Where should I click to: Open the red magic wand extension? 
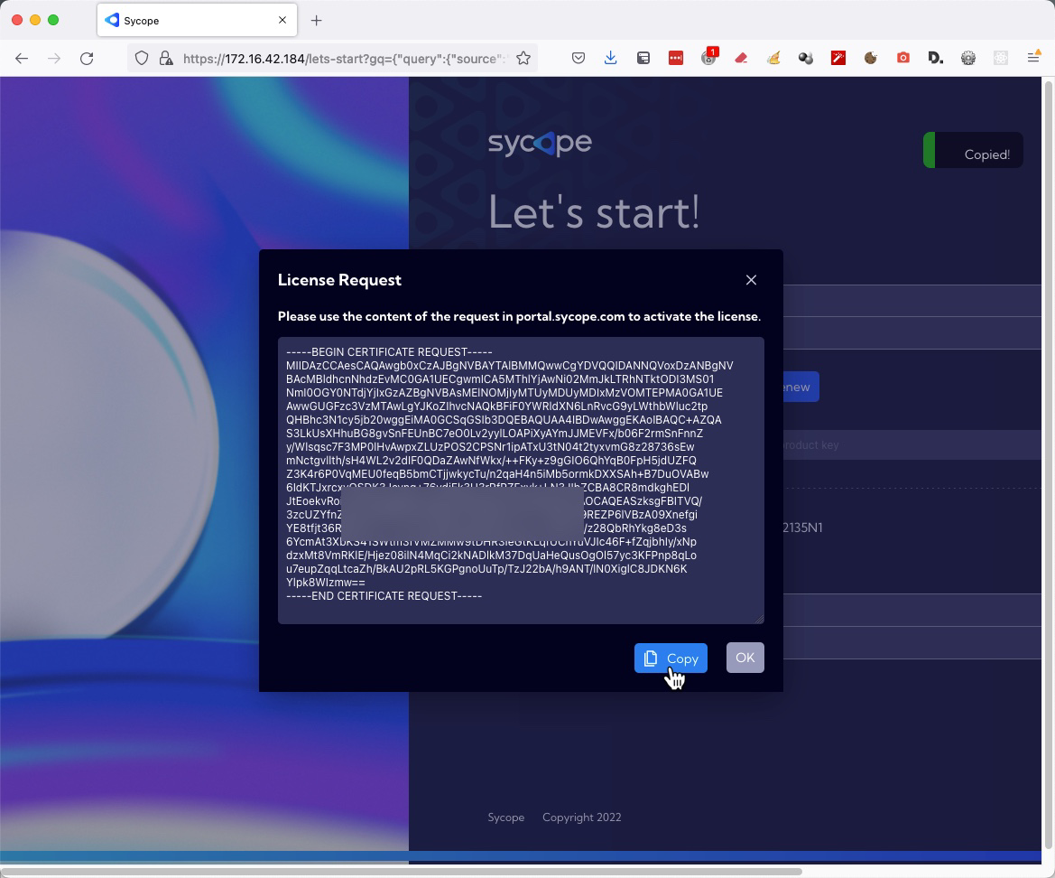(838, 59)
